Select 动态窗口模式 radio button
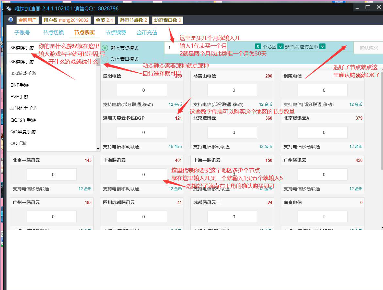383x290 pixels. coord(105,59)
